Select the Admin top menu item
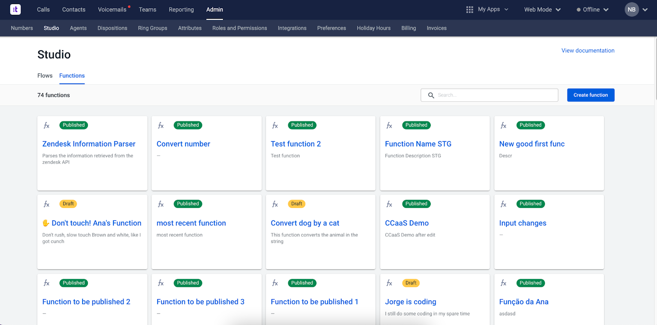The width and height of the screenshot is (657, 325). 215,9
